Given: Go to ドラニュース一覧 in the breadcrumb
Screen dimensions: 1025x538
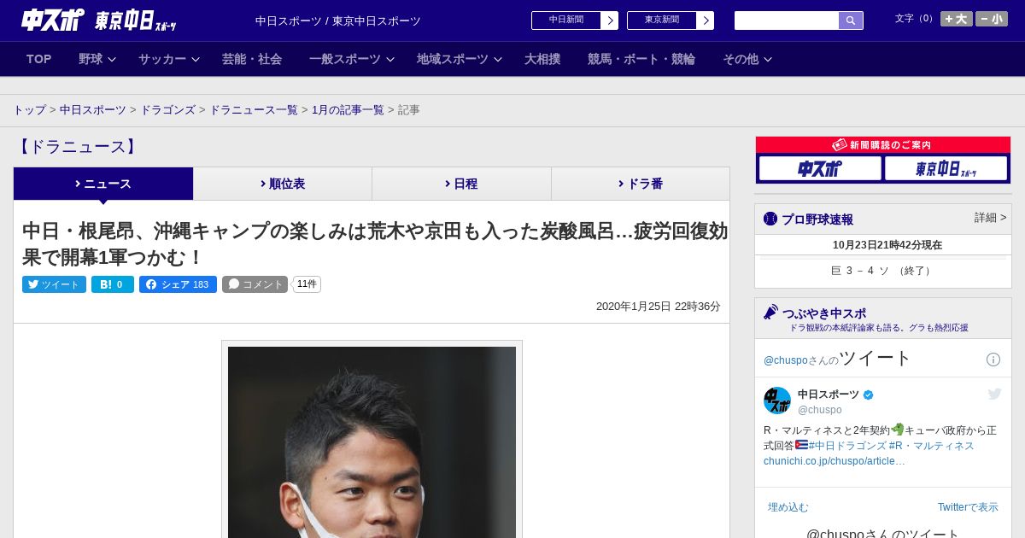Looking at the screenshot, I should point(254,110).
